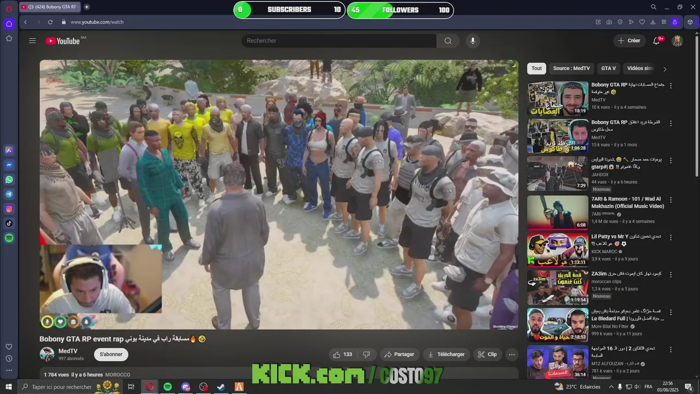Open more actions under the video
This screenshot has width=700, height=394.
[512, 355]
